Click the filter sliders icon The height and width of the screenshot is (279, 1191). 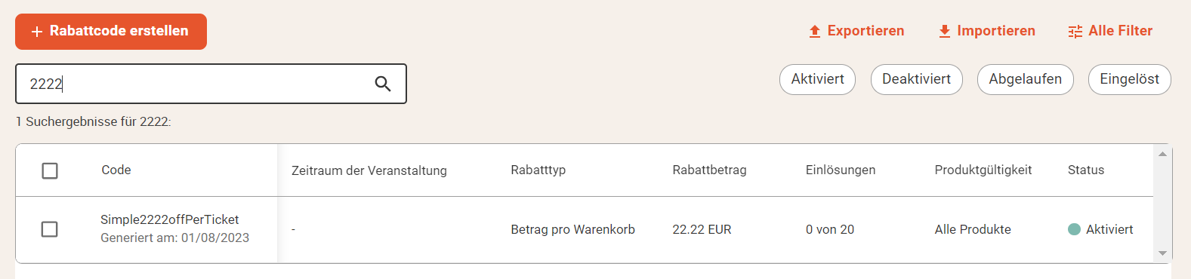1075,31
